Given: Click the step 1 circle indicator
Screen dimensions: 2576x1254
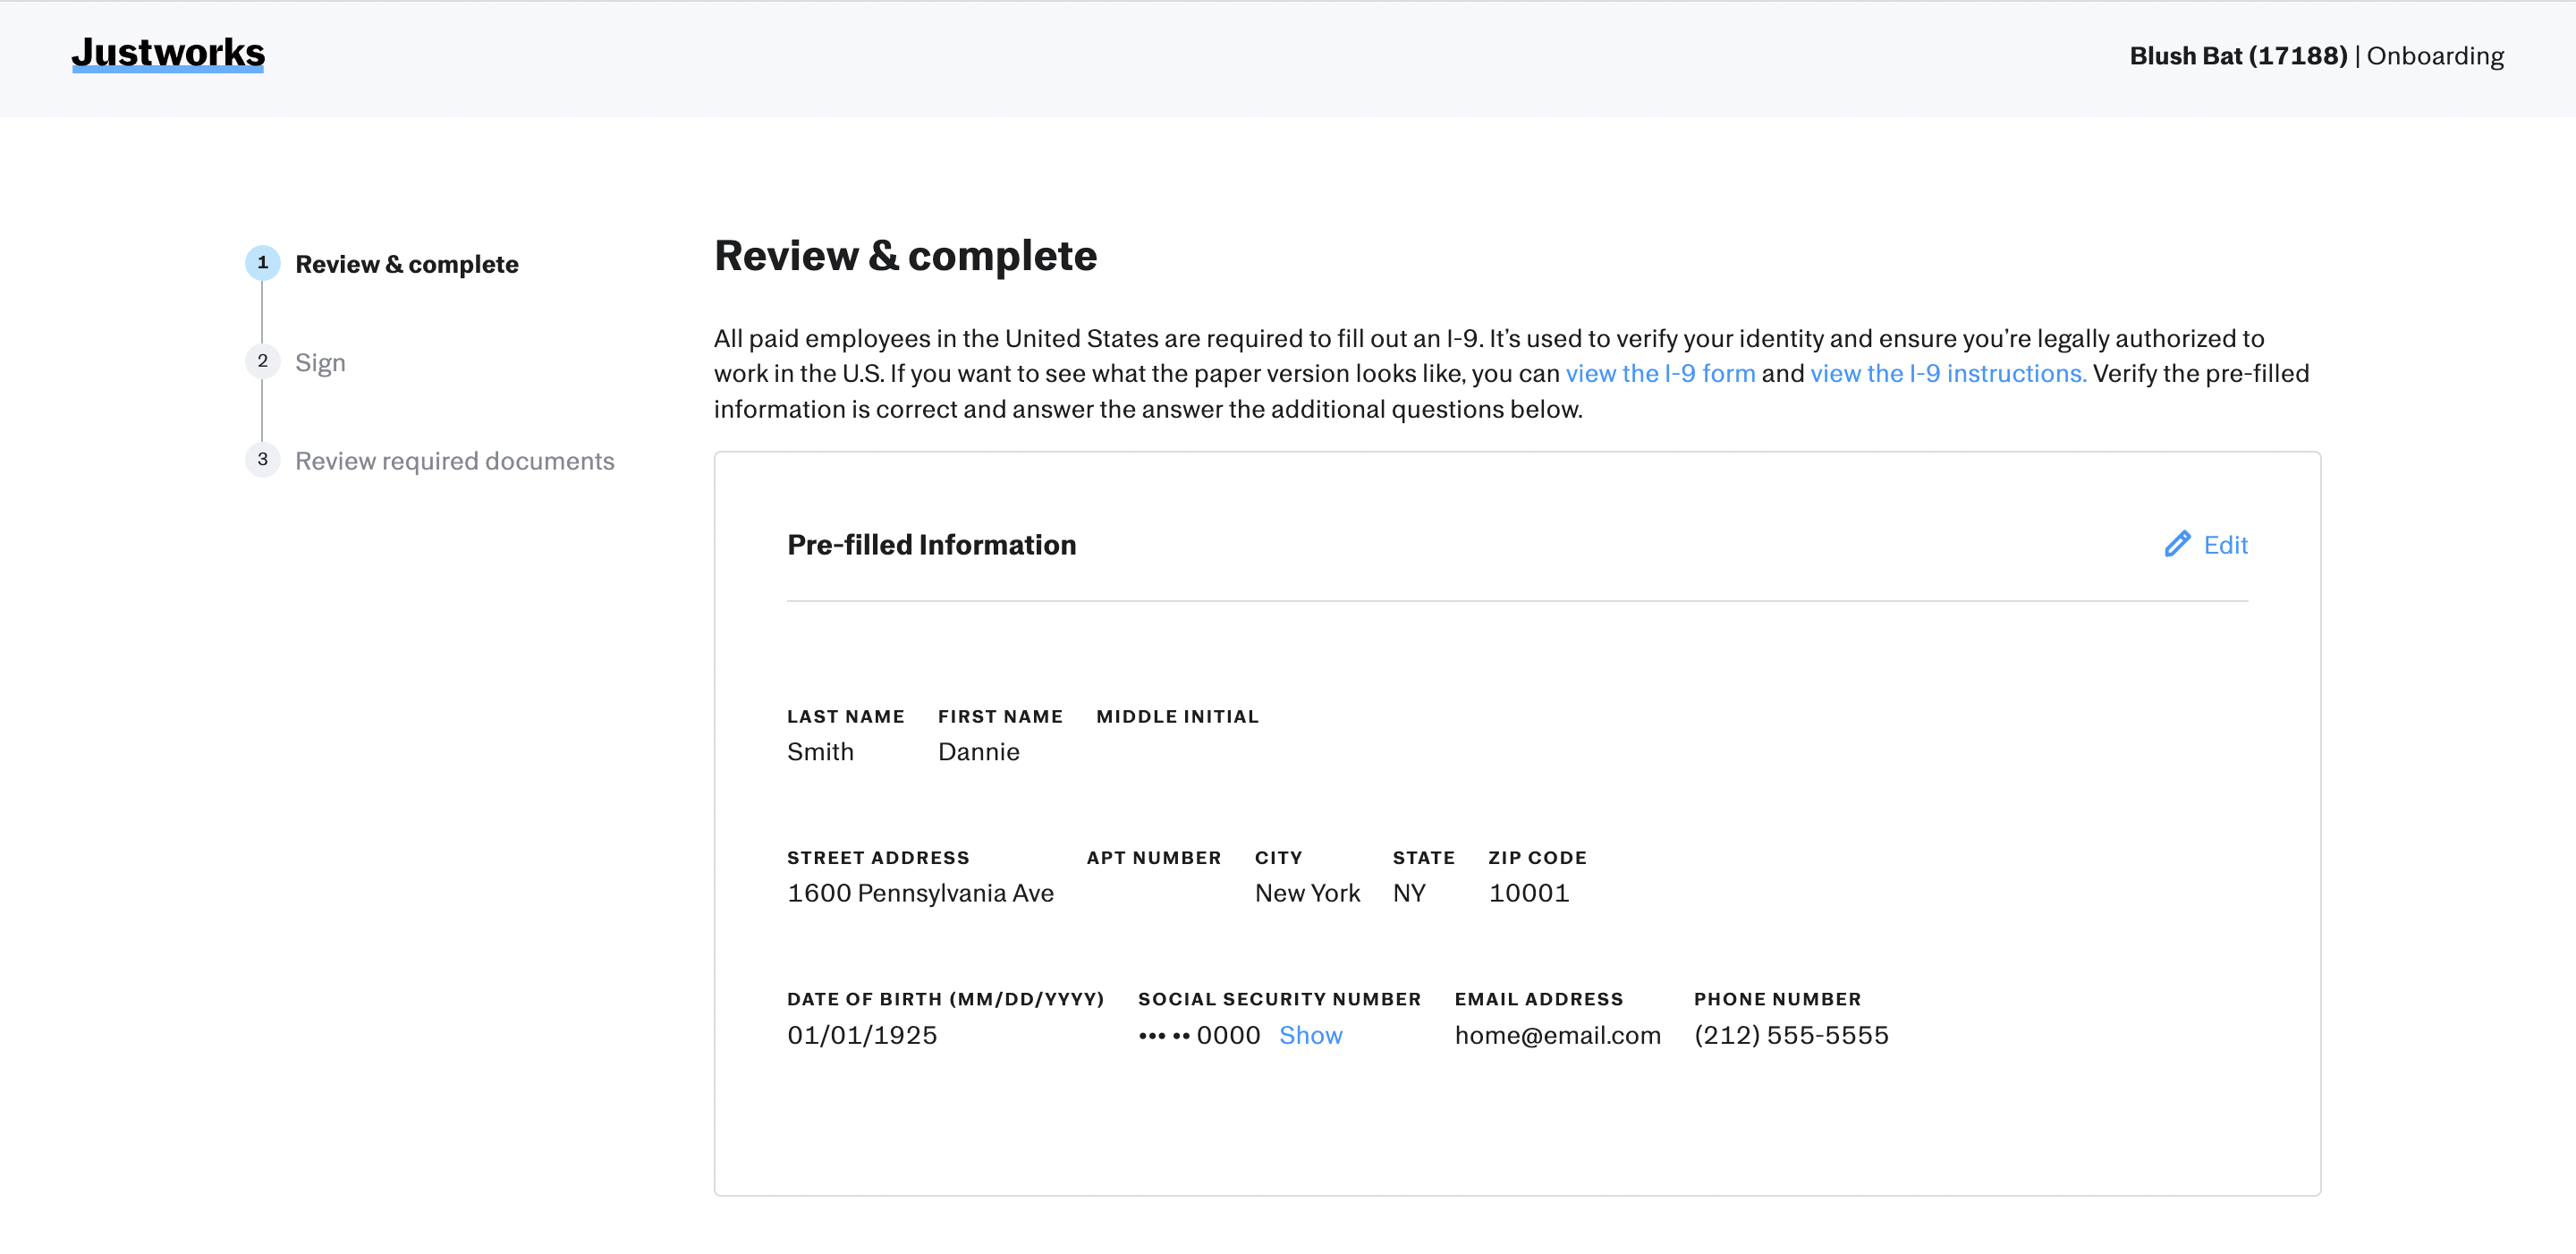Looking at the screenshot, I should (262, 263).
